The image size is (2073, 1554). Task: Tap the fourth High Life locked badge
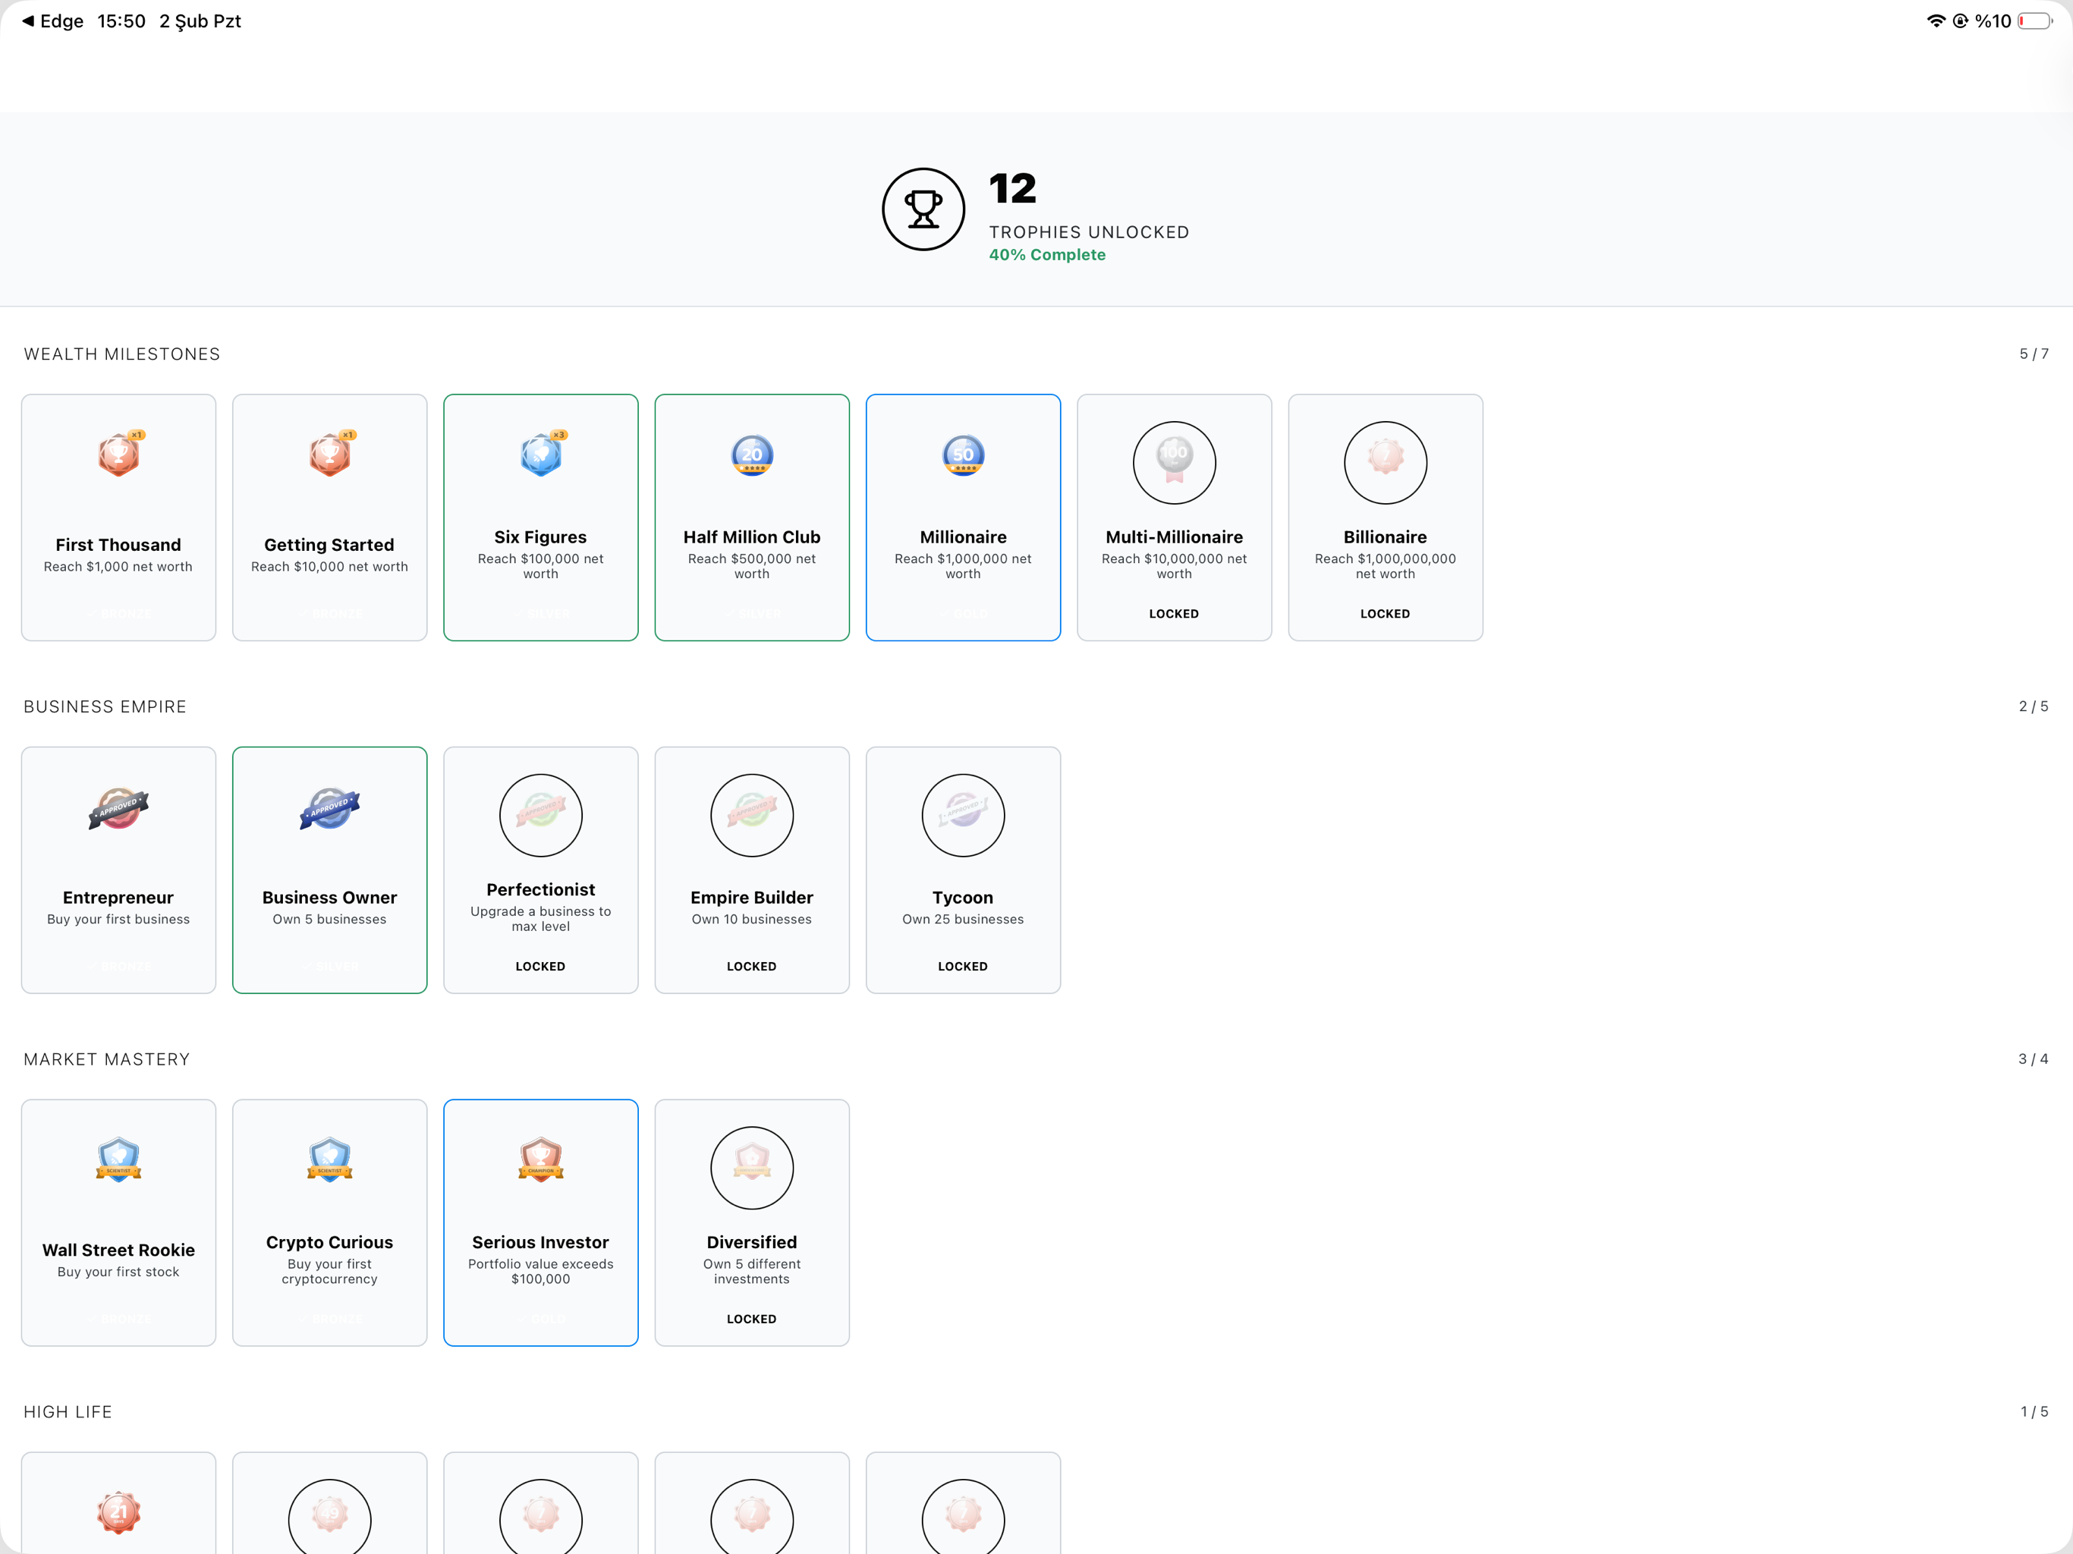[752, 1517]
